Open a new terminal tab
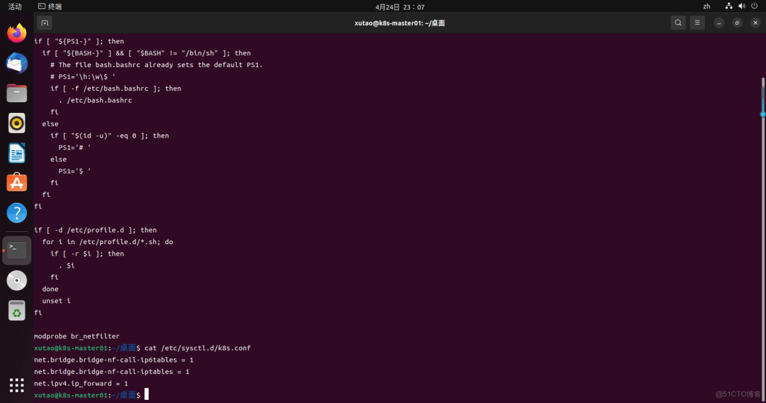 point(45,23)
